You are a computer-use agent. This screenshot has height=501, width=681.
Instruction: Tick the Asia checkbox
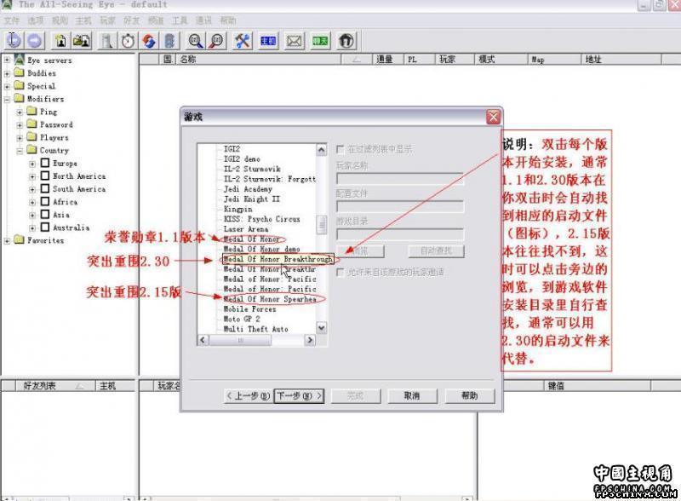pos(45,214)
